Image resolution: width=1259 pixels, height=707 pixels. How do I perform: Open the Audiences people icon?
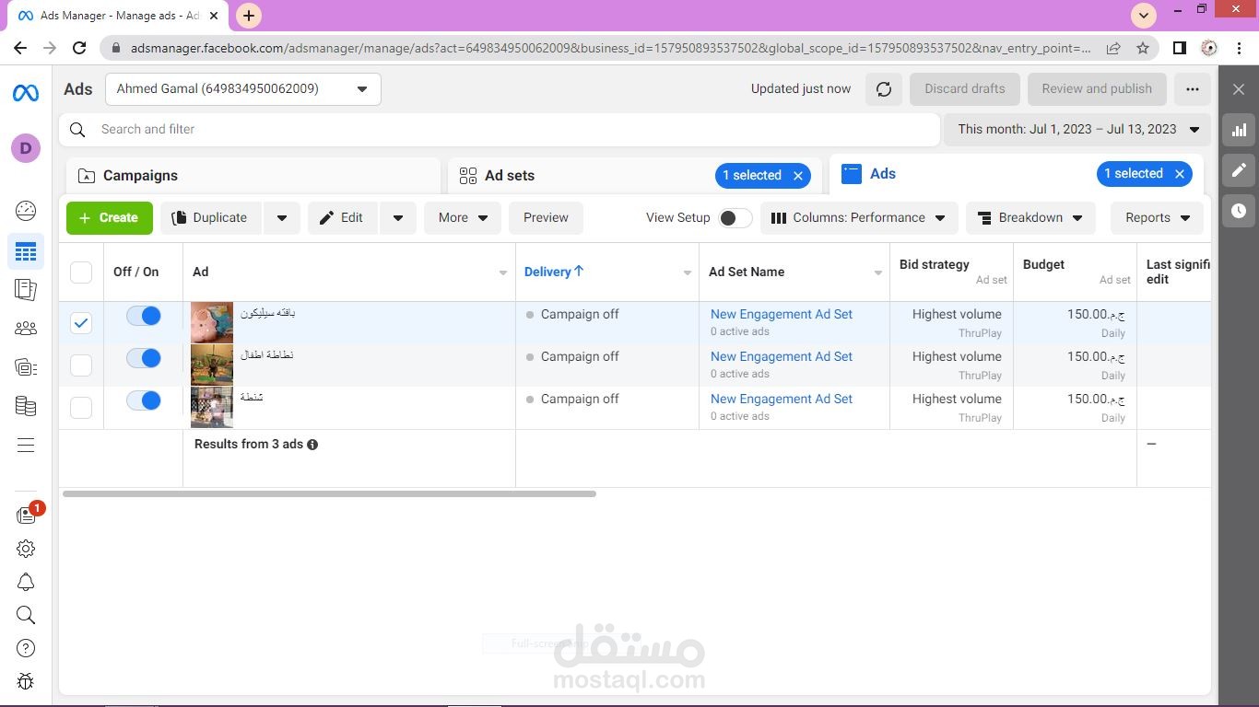point(26,329)
